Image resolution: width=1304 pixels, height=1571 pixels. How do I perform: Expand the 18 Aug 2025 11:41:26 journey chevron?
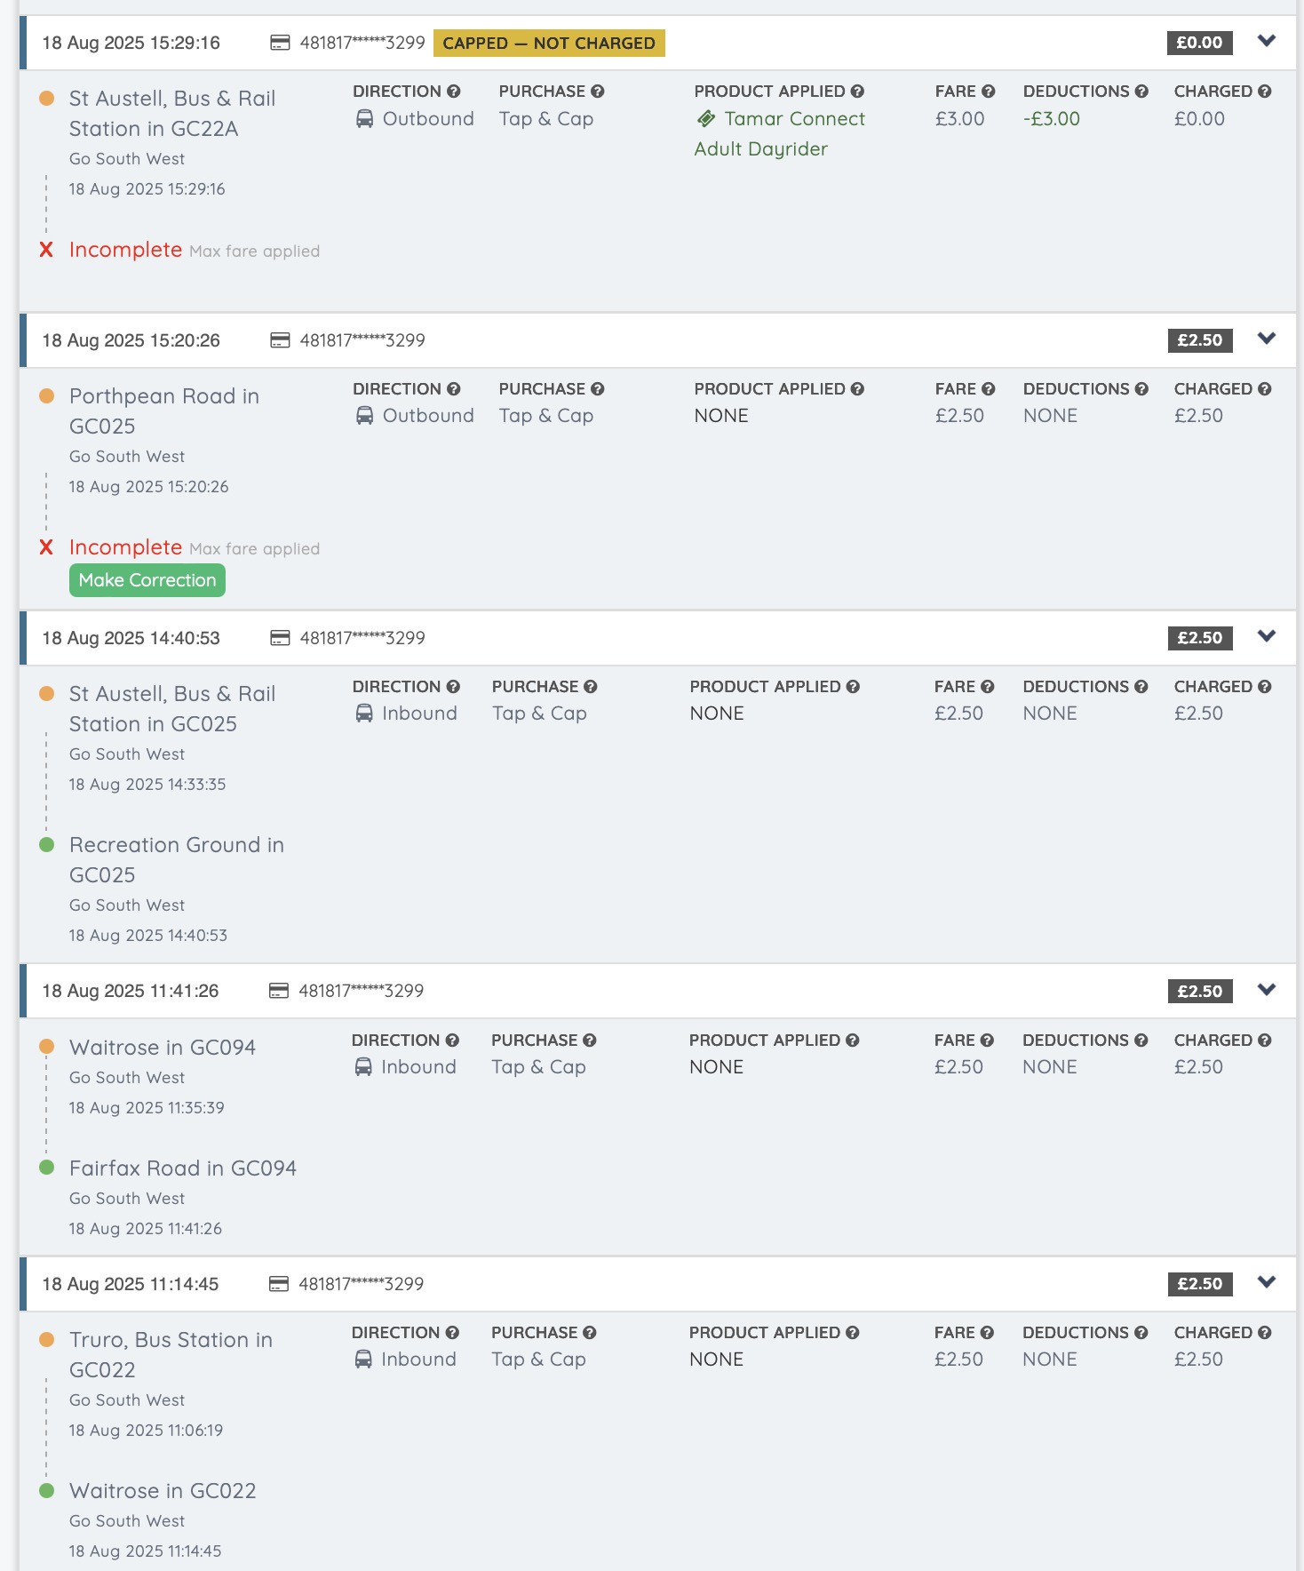1267,990
